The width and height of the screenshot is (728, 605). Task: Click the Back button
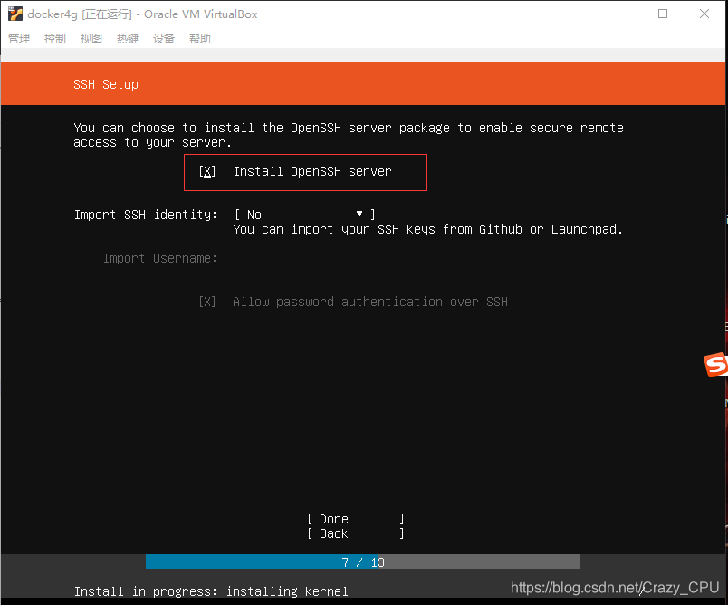point(356,533)
